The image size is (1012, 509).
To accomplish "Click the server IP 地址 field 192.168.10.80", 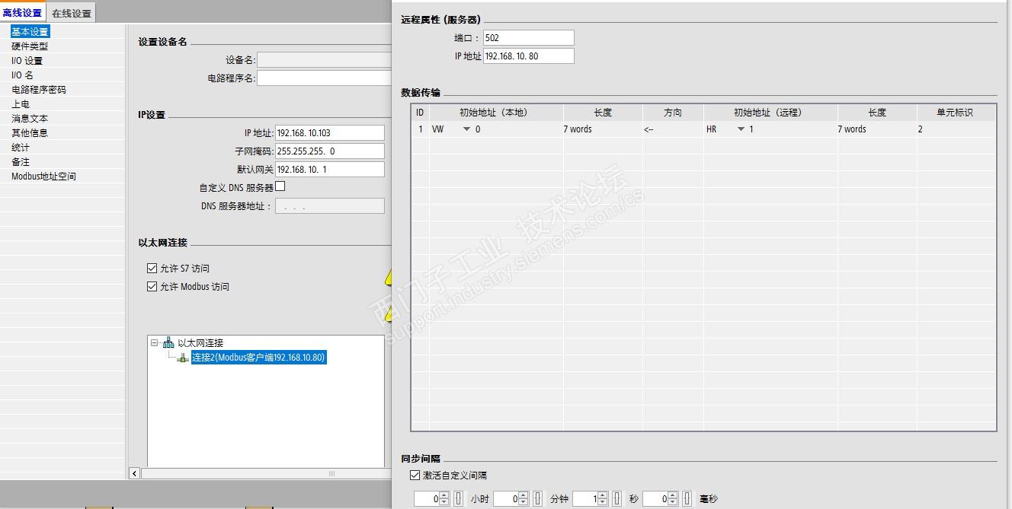I will tap(528, 56).
